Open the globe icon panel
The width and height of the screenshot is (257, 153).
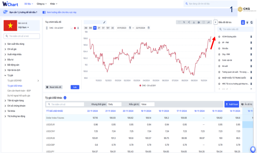251,23
